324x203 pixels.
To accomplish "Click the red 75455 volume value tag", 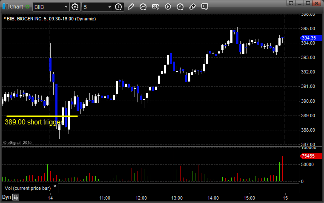I will click(x=311, y=156).
